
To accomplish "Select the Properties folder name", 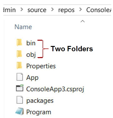I will click(41, 66).
